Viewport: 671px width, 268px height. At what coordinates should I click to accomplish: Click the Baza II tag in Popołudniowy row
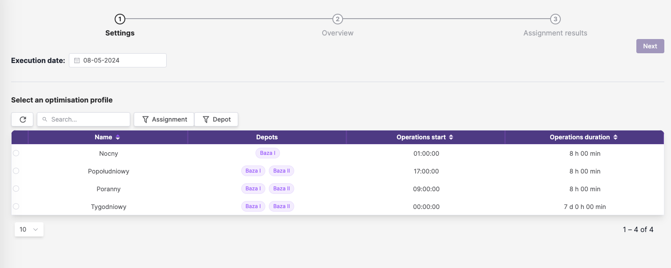282,171
